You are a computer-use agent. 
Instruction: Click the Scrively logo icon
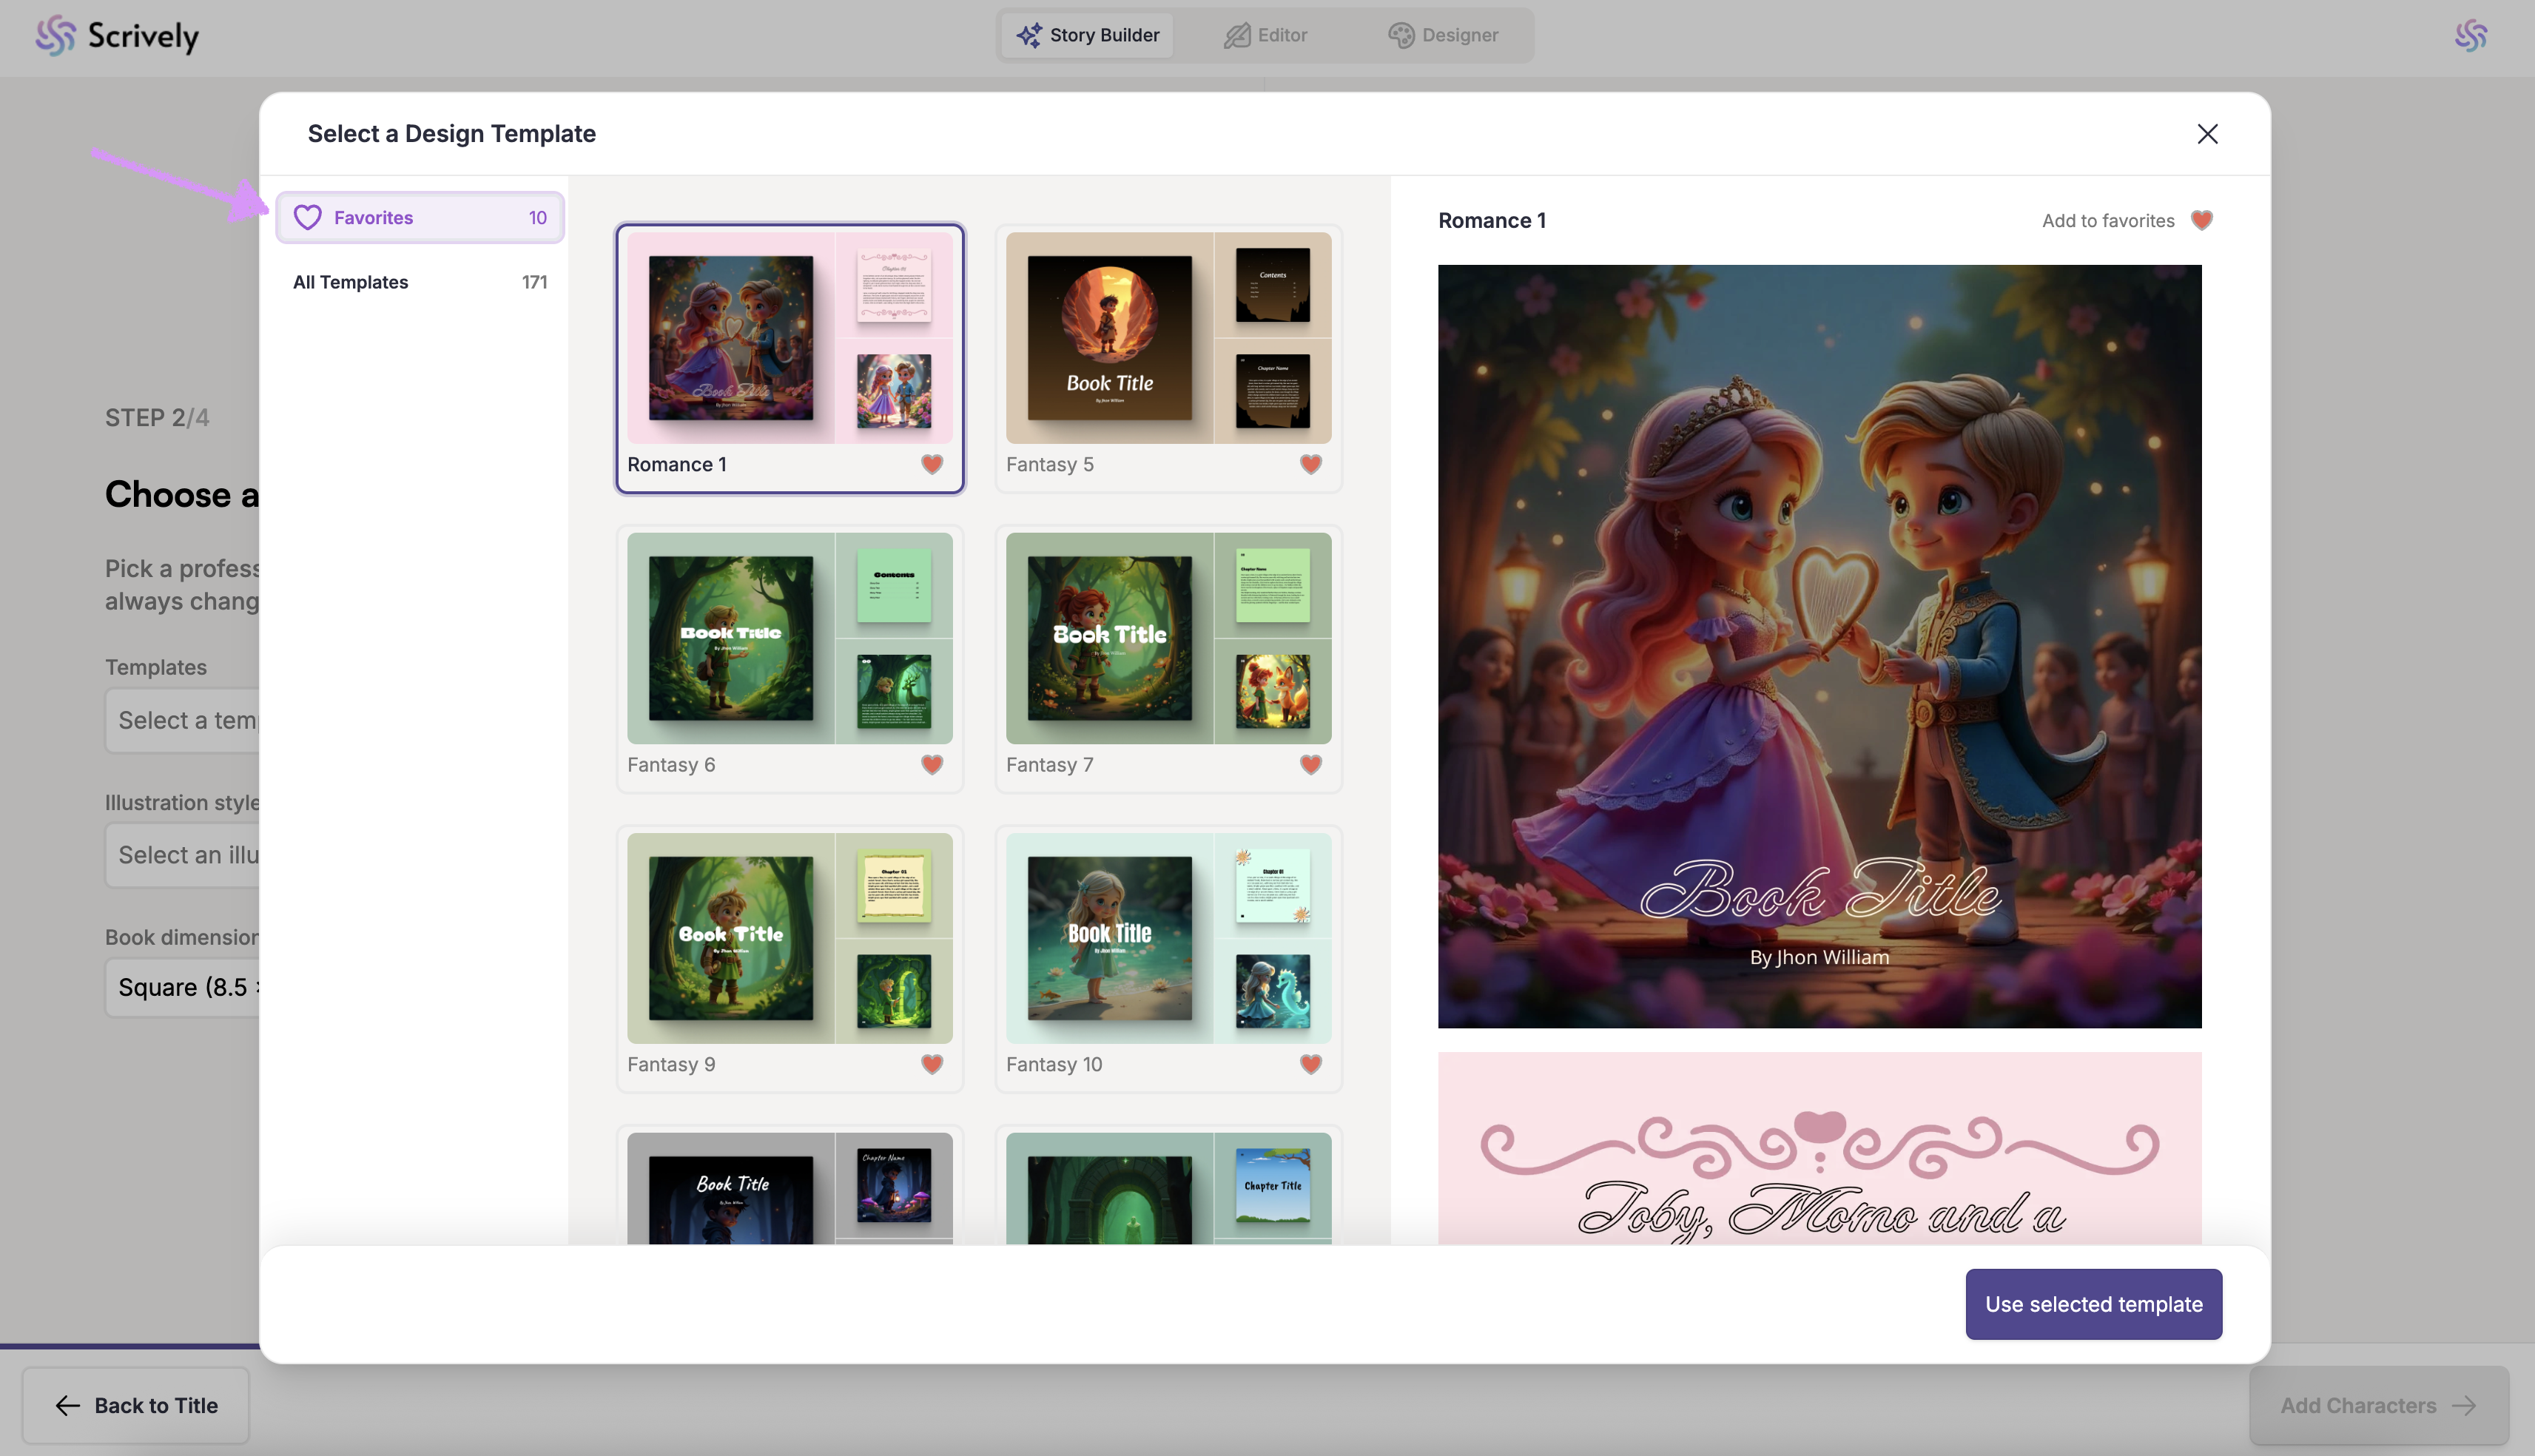[x=55, y=35]
